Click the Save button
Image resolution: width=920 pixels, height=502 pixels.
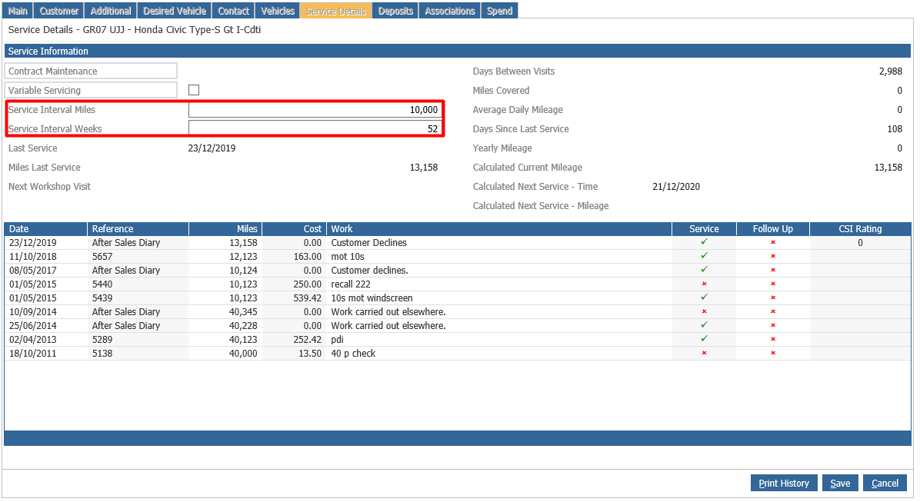(x=840, y=483)
